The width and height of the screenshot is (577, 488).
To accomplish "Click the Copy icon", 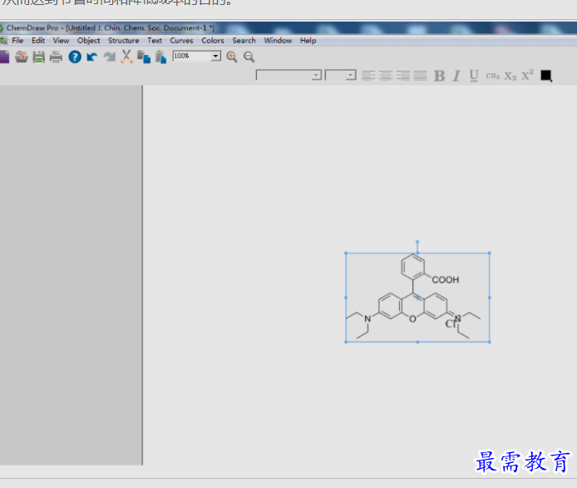I will pyautogui.click(x=144, y=57).
